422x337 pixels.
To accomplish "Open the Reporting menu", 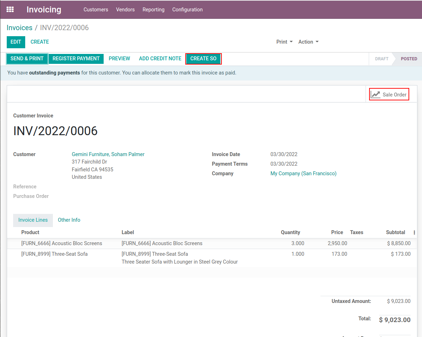I will 153,10.
